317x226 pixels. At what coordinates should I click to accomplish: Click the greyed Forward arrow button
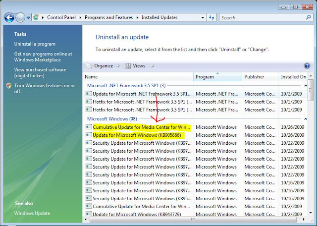pyautogui.click(x=20, y=18)
